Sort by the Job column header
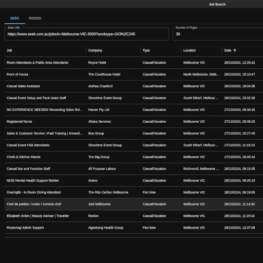 coord(9,50)
